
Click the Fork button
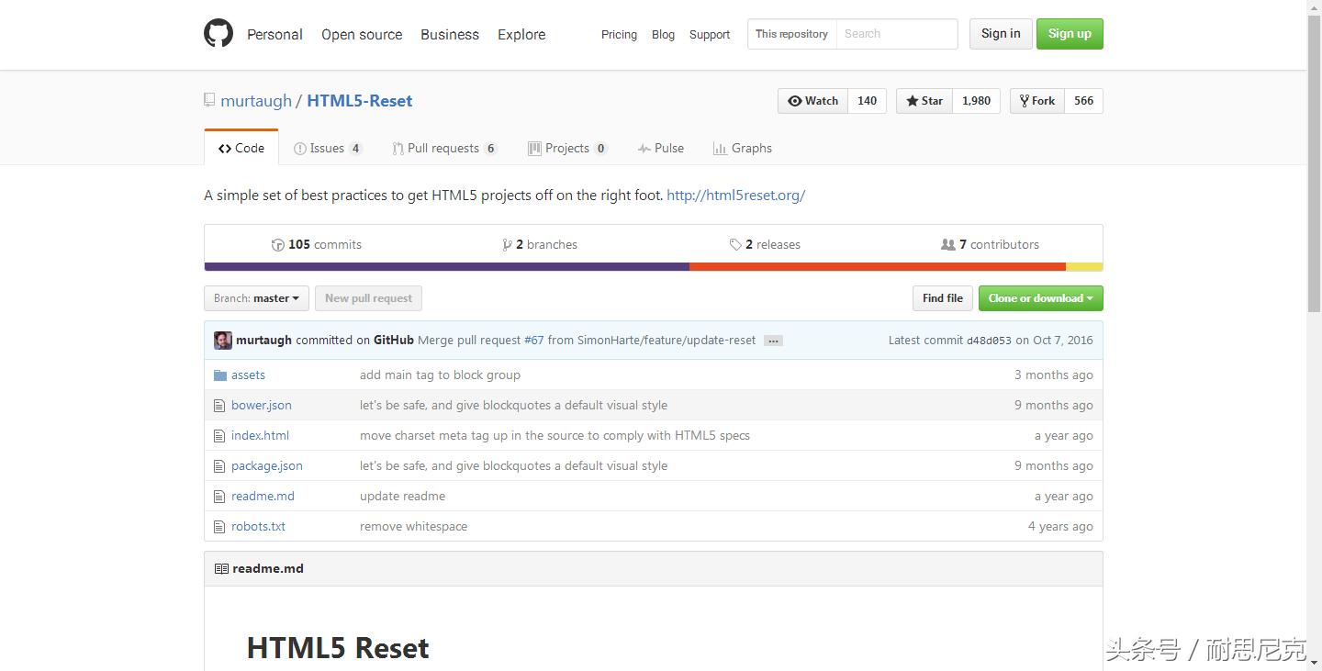(1037, 101)
